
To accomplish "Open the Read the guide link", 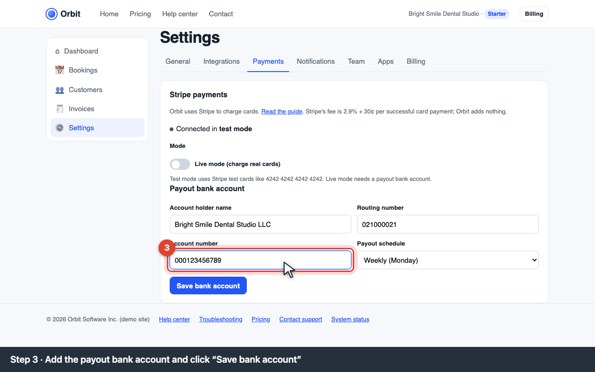I will pyautogui.click(x=282, y=112).
